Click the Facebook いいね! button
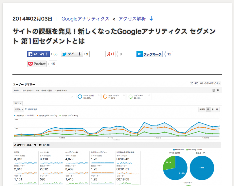This screenshot has width=234, height=186. click(x=38, y=54)
